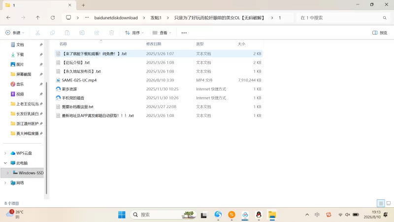
Task: Close the tab named 1
Action: click(69, 5)
